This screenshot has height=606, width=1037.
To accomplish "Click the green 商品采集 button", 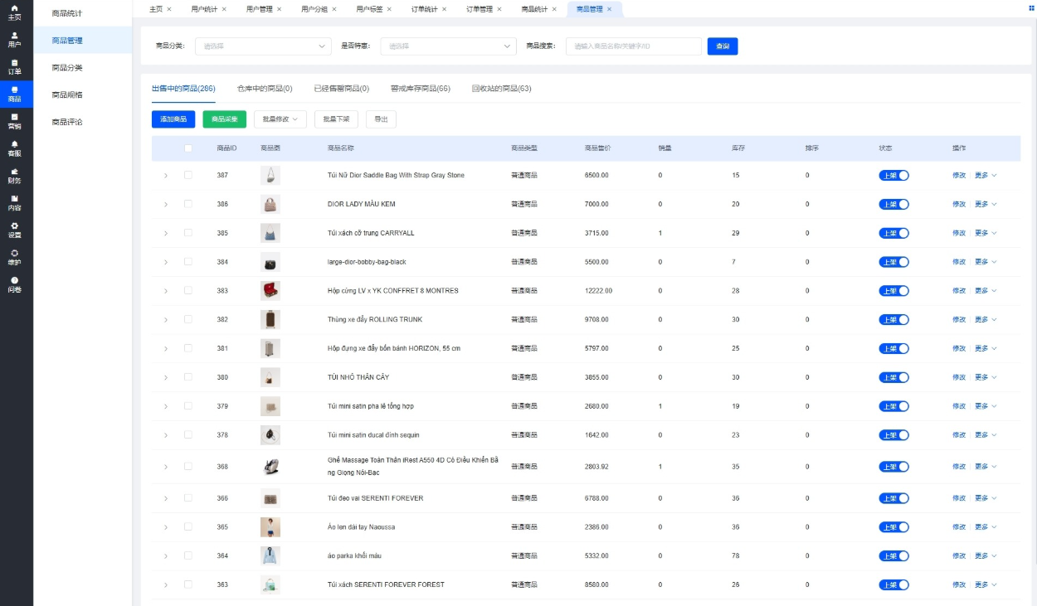I will (224, 119).
